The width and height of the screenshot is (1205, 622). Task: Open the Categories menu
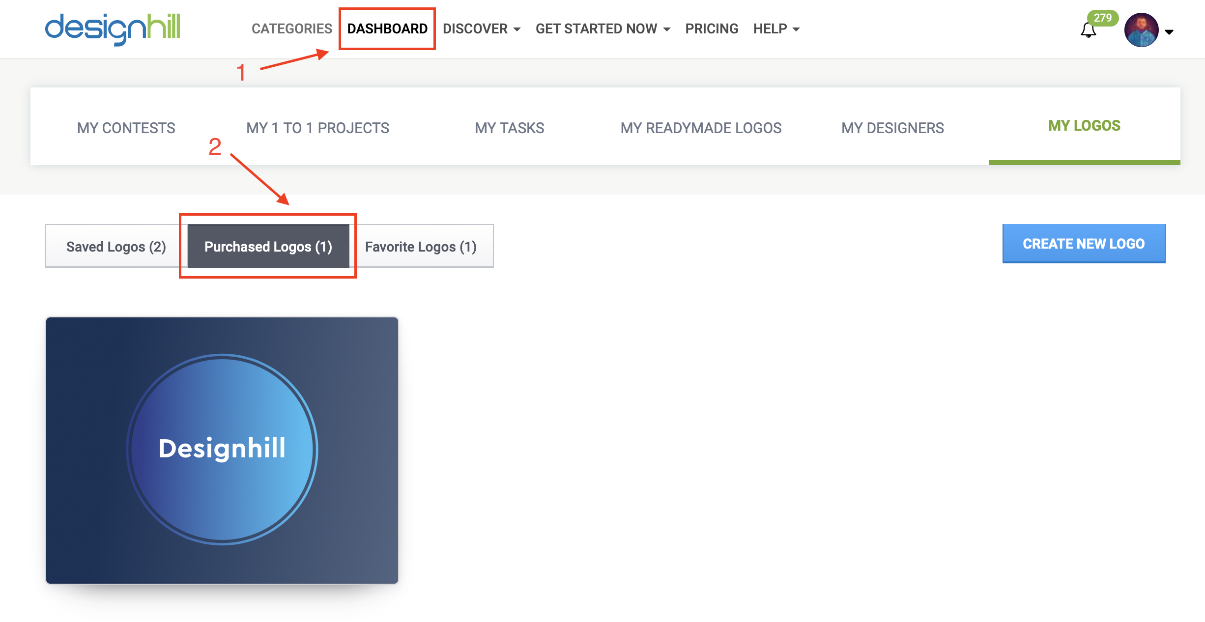click(x=292, y=28)
